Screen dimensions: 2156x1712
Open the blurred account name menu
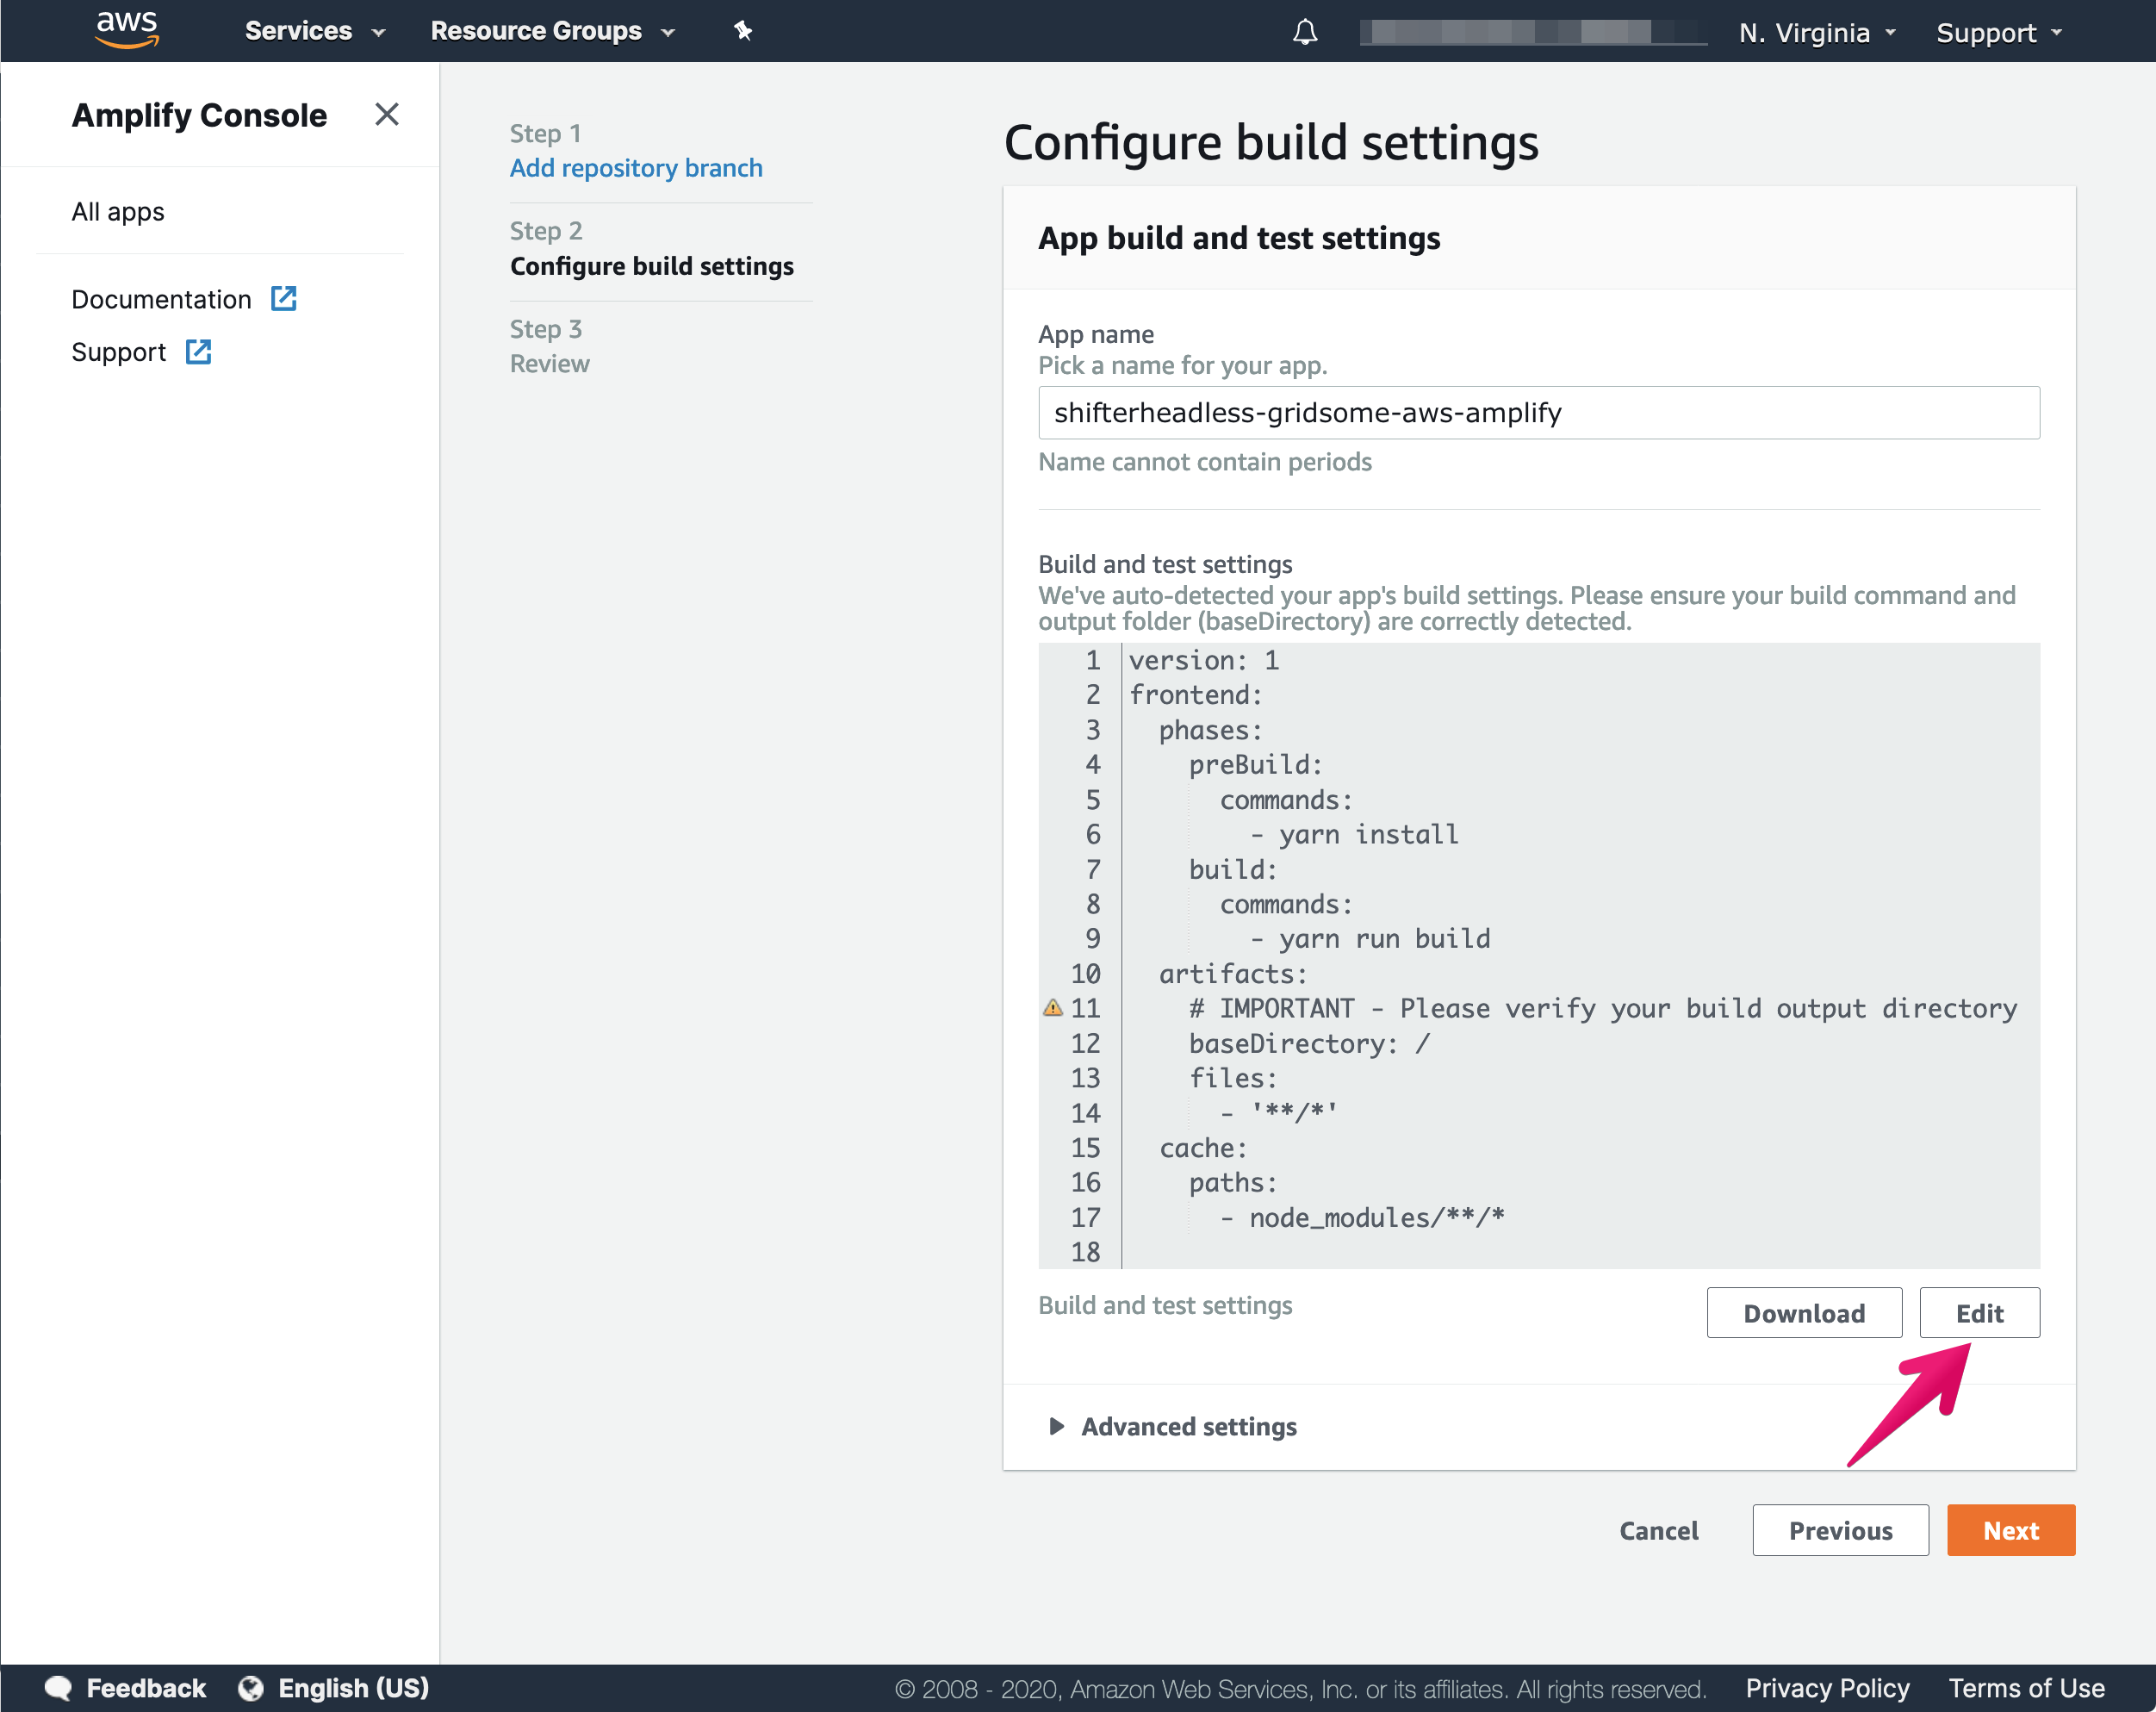click(1533, 33)
